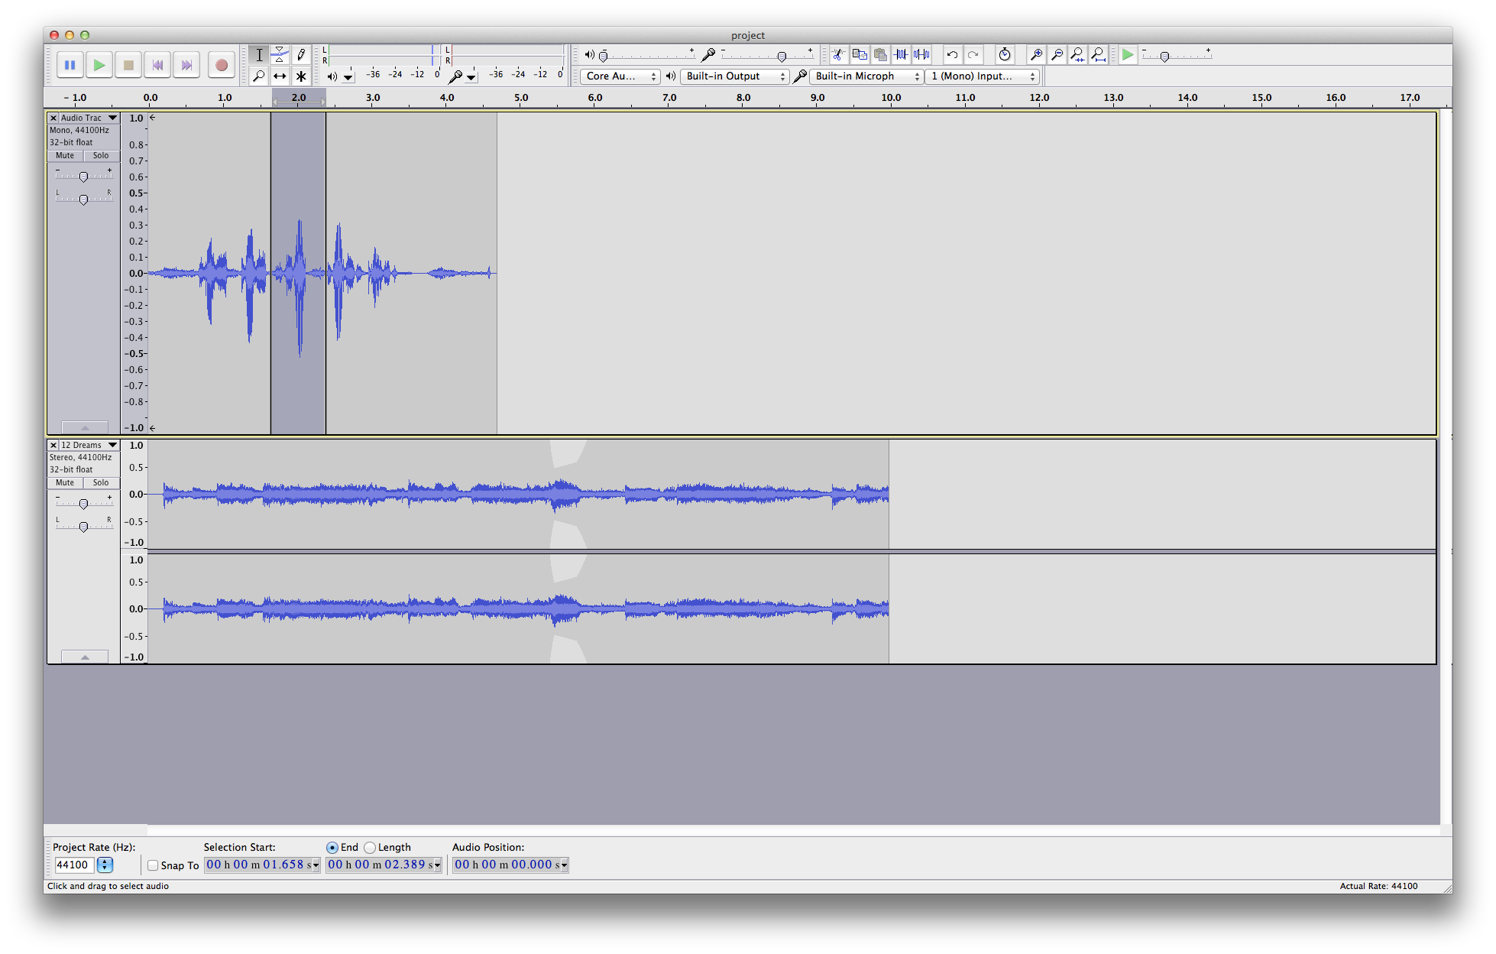Open the Built-in Microphone input dropdown
Screen dimensions: 1496x954
[866, 76]
